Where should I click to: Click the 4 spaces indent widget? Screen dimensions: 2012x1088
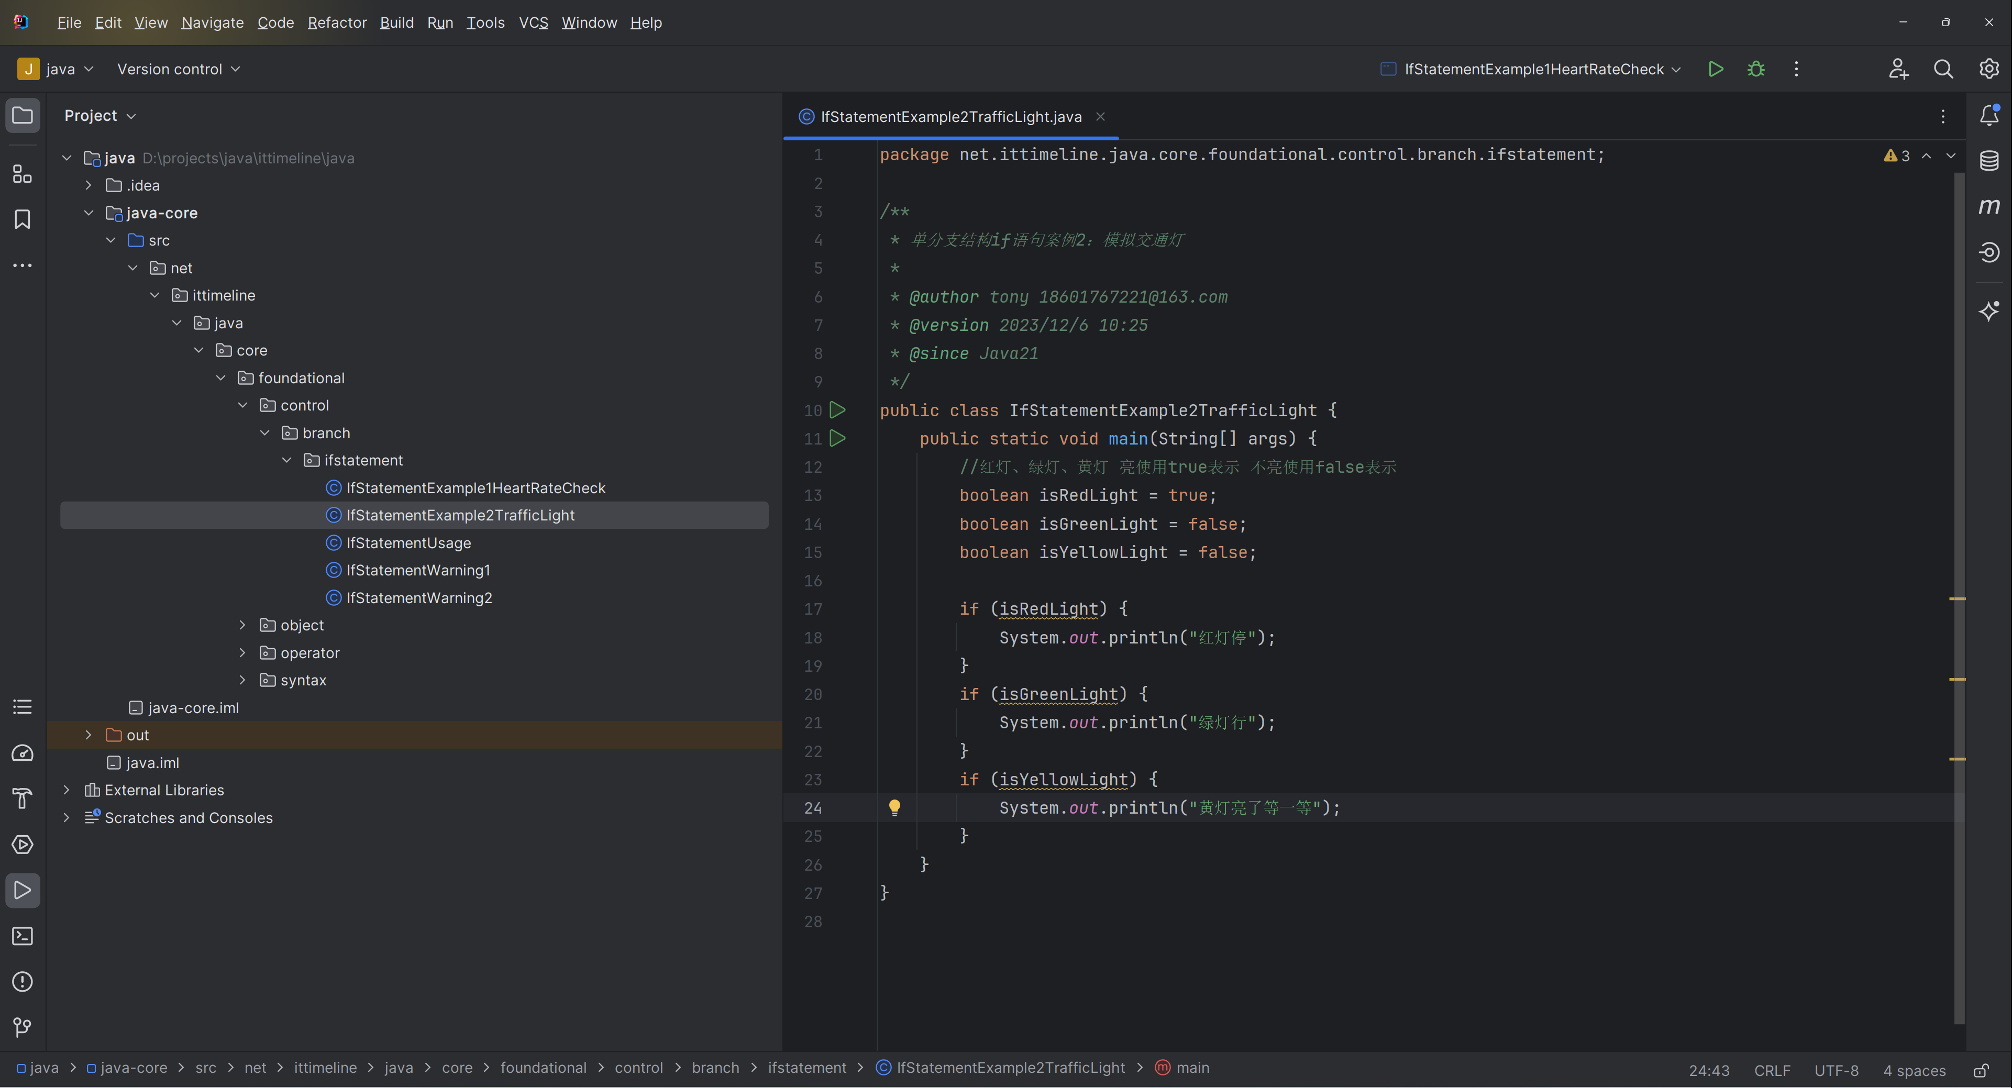[x=1914, y=1070]
